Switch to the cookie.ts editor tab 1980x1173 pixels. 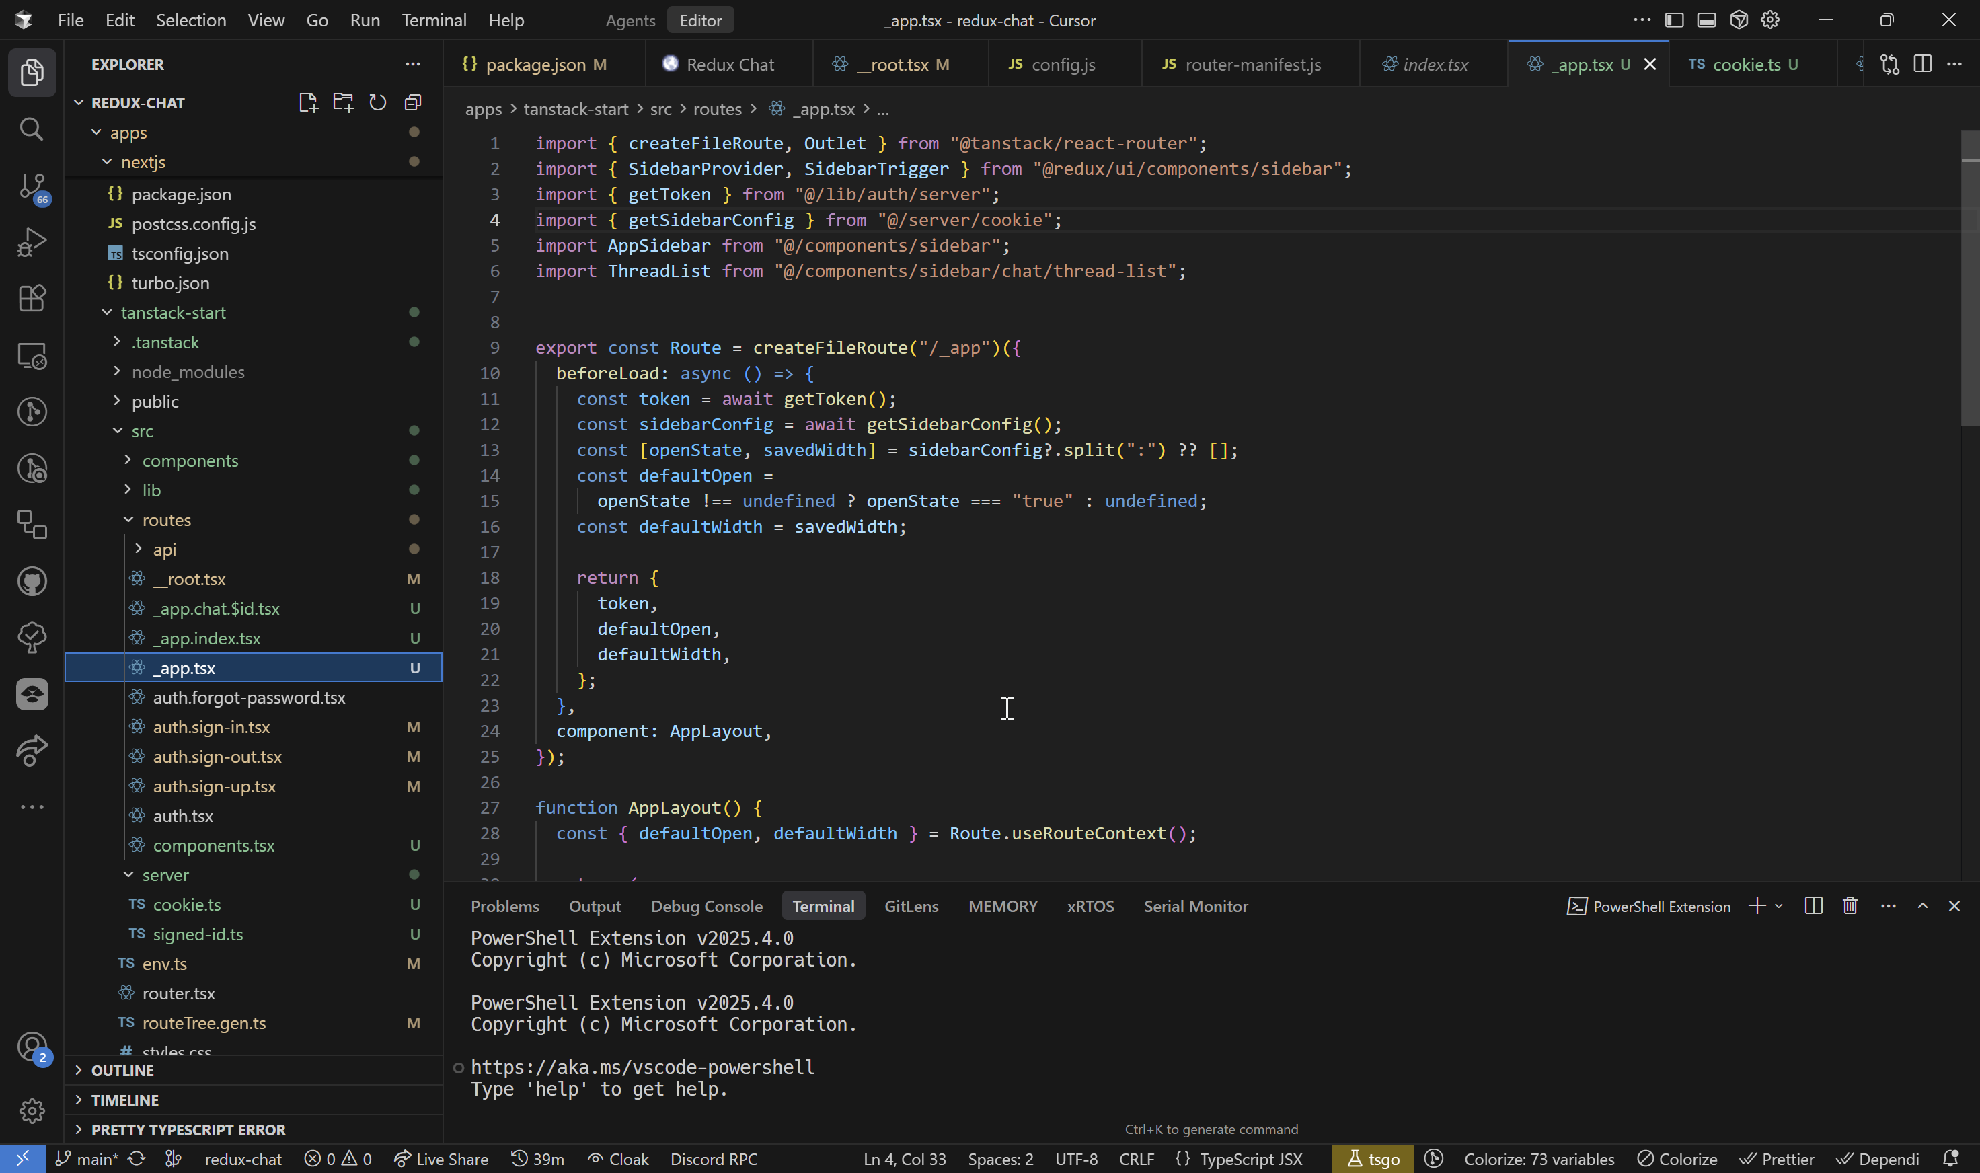(x=1745, y=64)
